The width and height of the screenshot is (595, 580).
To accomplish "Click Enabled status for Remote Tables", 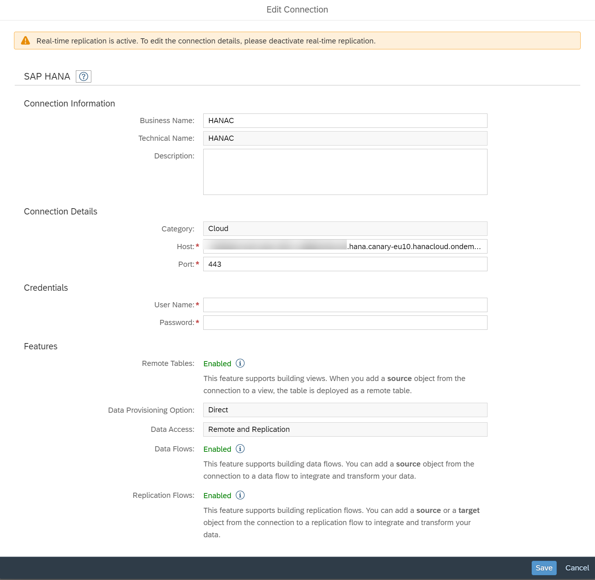I will [217, 363].
